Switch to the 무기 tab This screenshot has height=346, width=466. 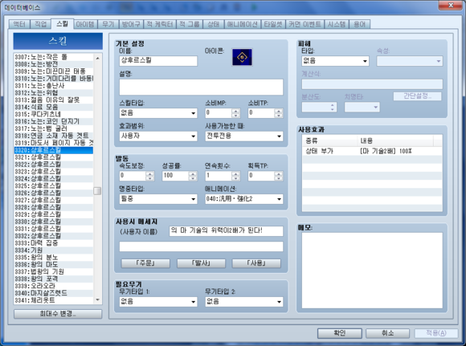pos(108,24)
